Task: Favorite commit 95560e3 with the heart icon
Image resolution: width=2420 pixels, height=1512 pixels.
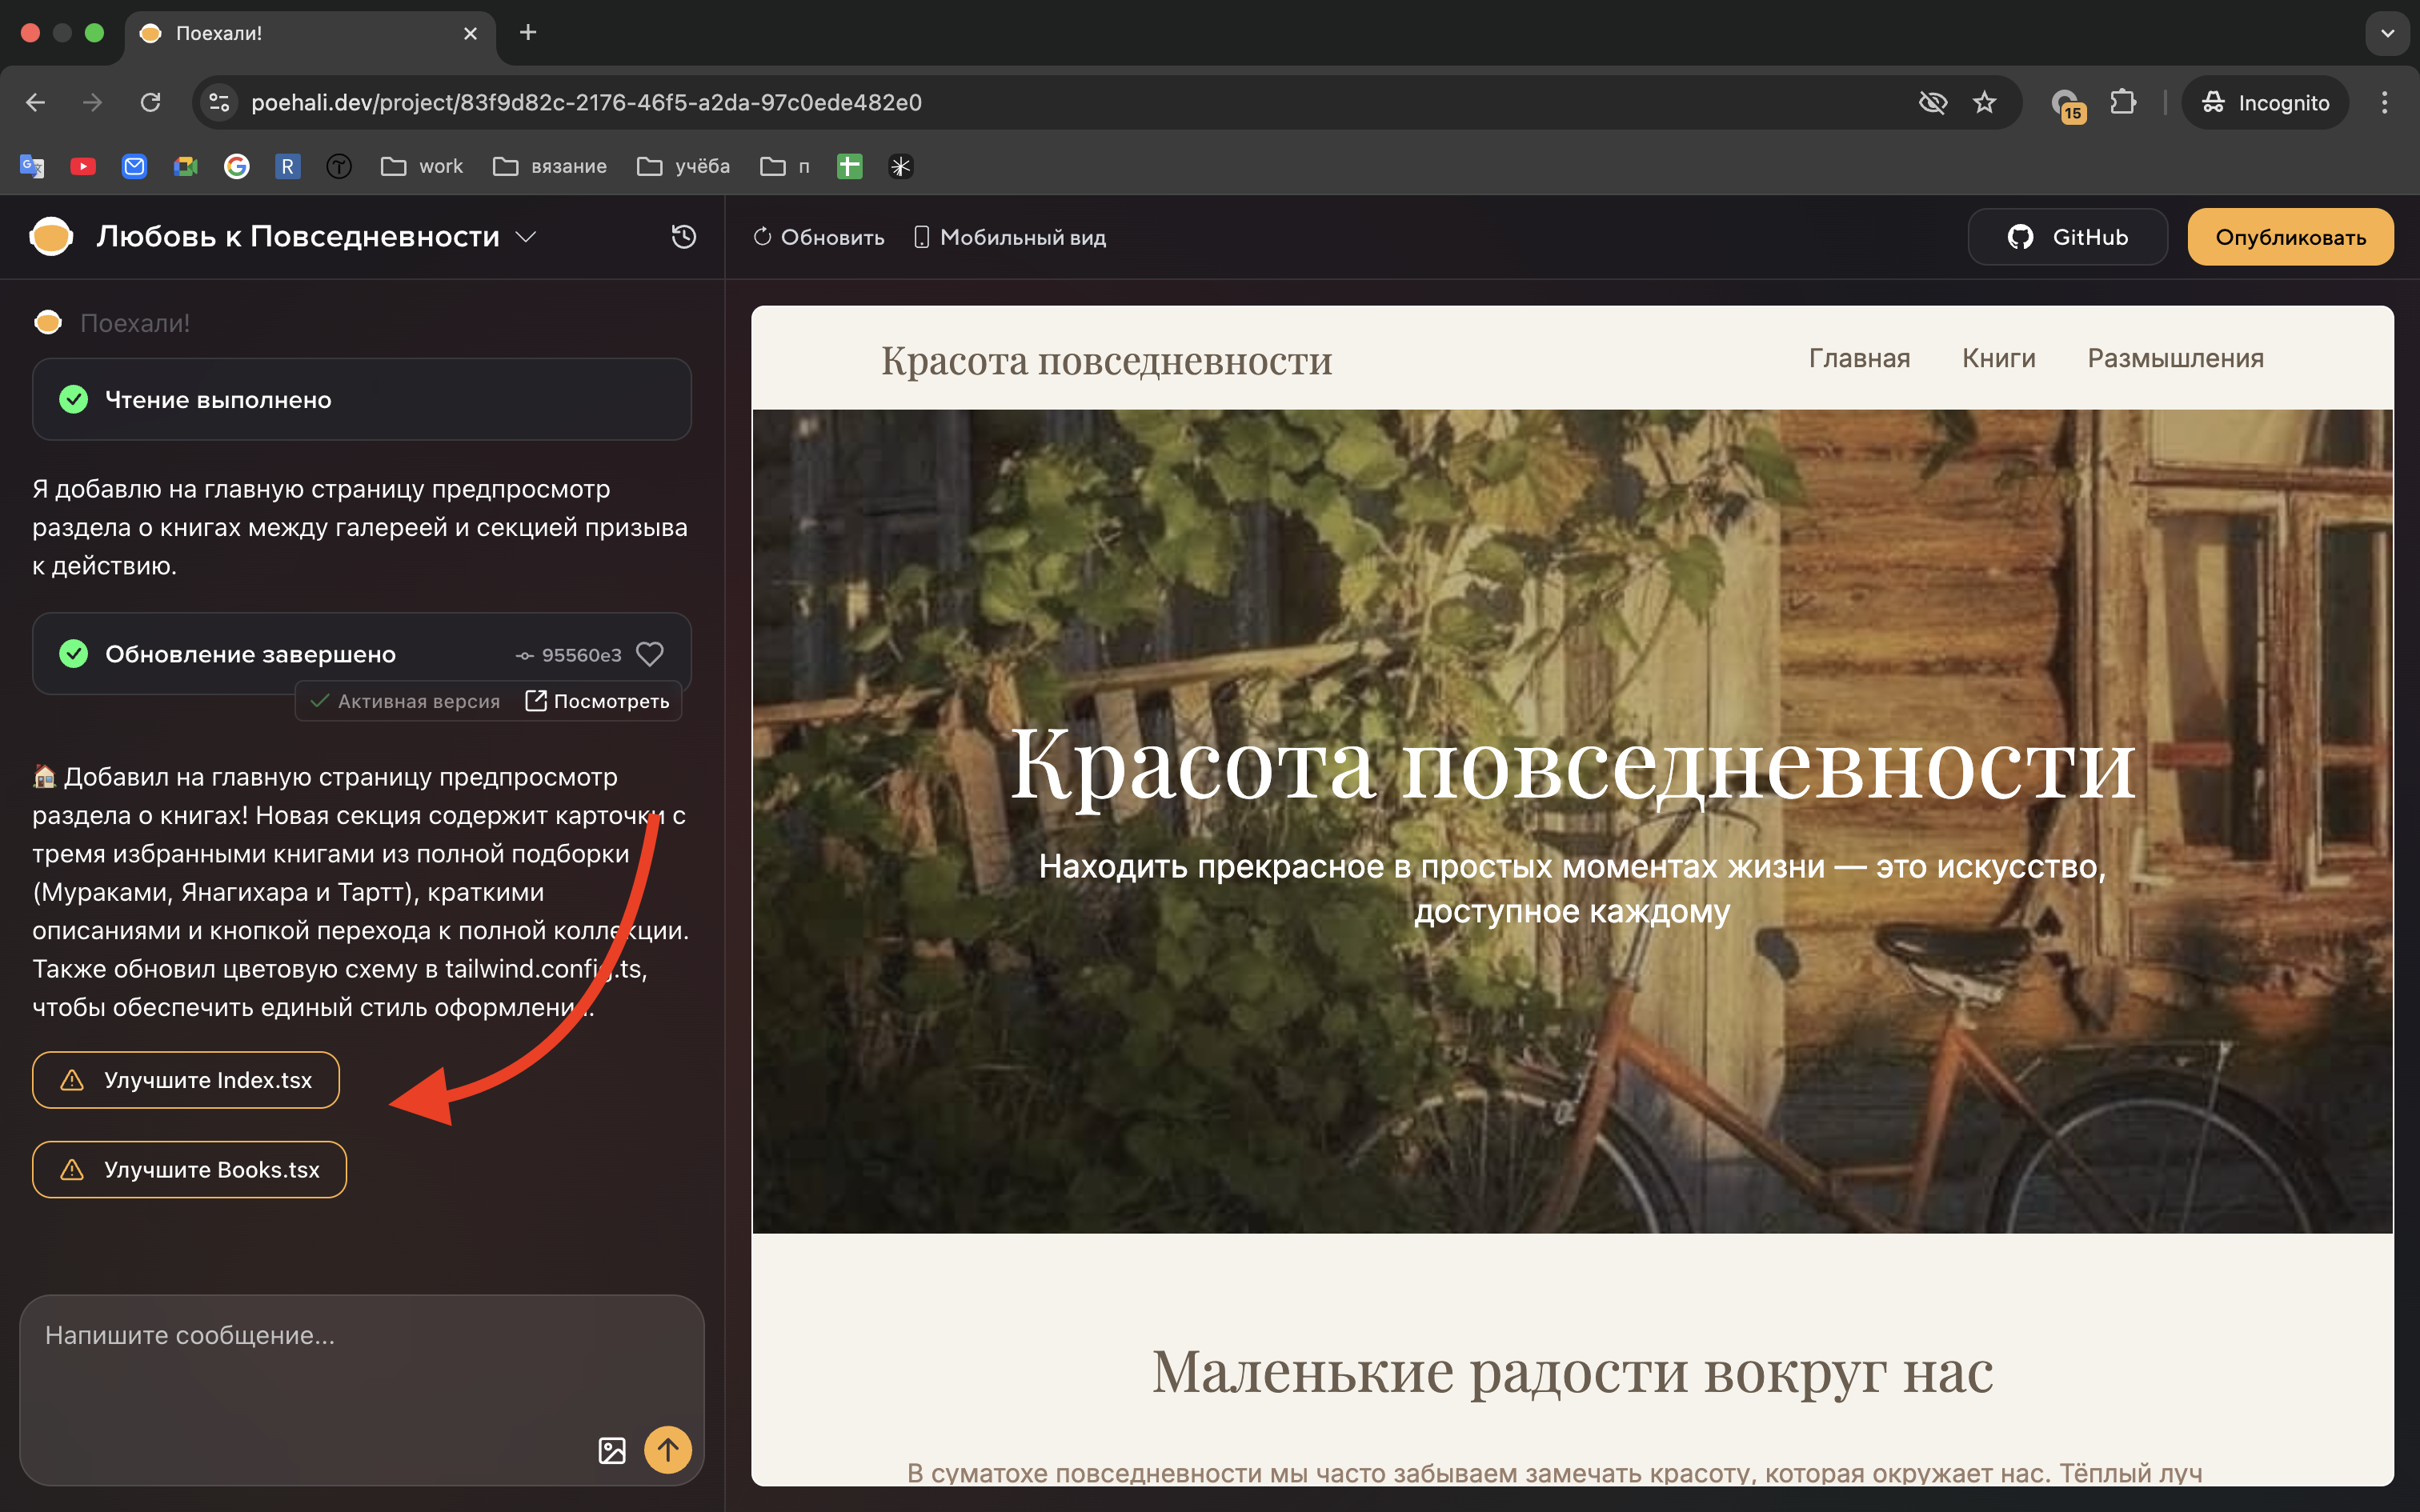Action: click(x=651, y=654)
